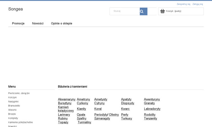Open the Opale link
The width and height of the screenshot is (212, 127).
point(81,115)
